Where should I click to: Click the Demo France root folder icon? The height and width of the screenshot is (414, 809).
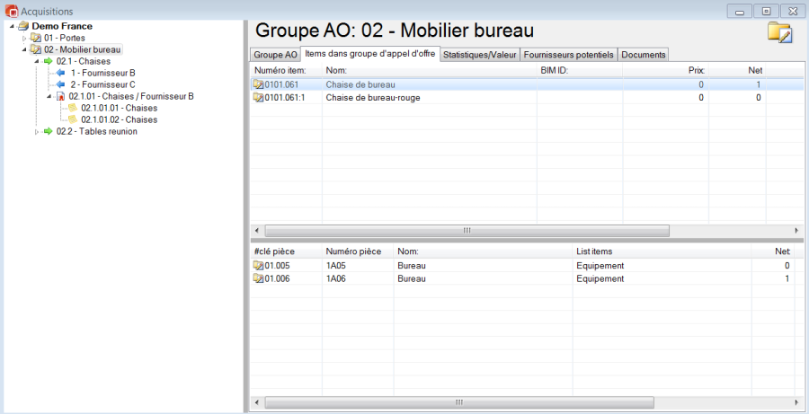click(x=23, y=26)
